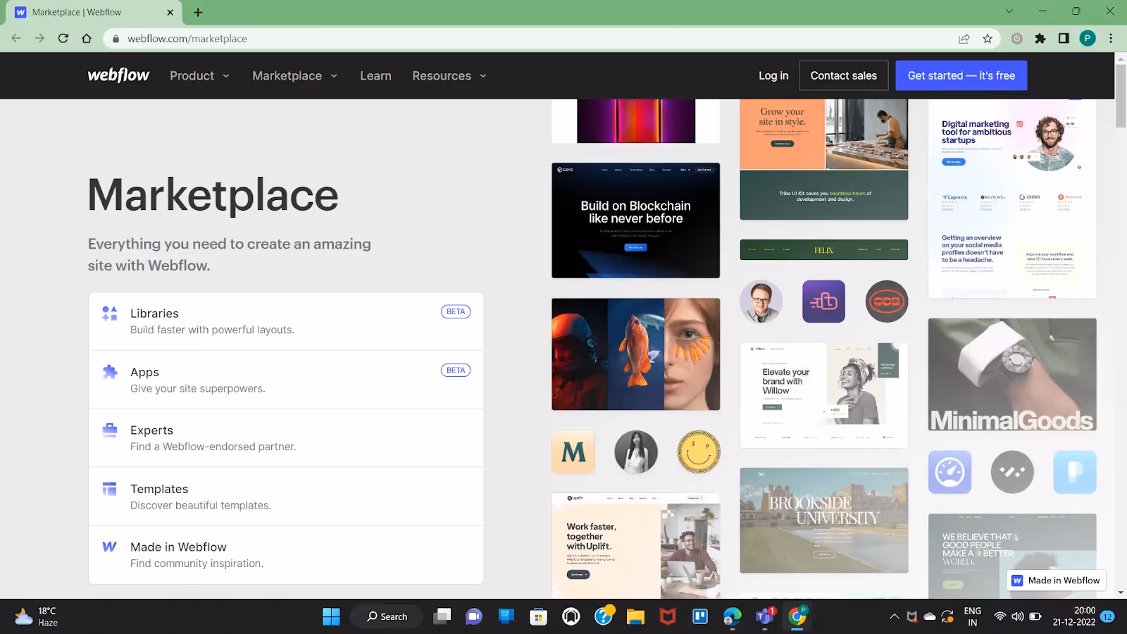Open the Windows Start menu

[x=331, y=616]
